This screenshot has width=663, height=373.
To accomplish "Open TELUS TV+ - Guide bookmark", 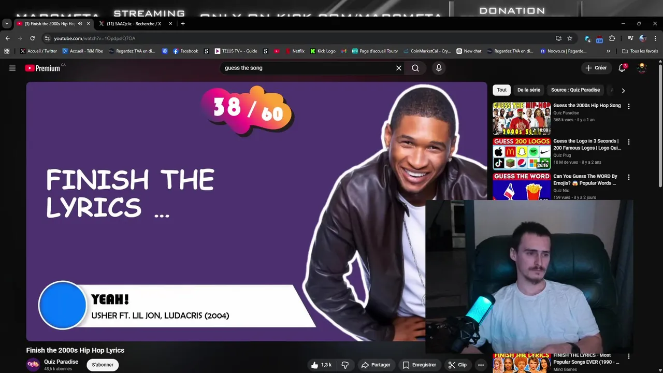I will tap(236, 51).
